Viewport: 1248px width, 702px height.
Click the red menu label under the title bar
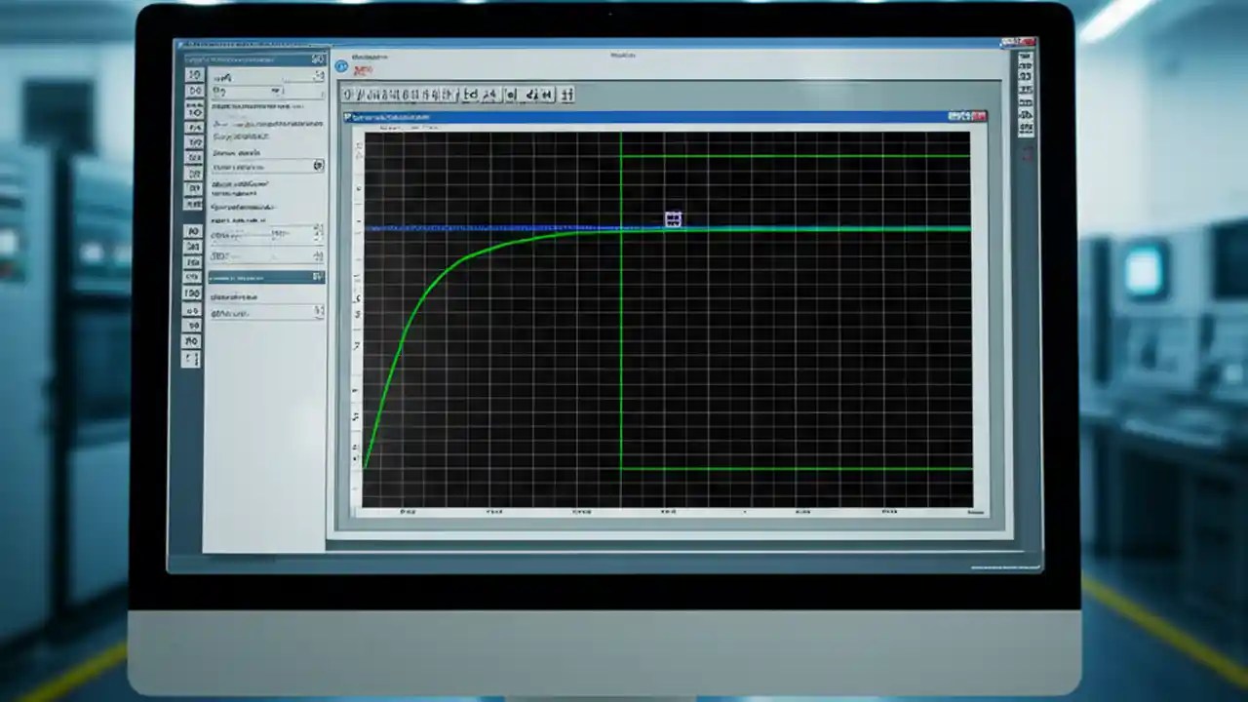click(x=363, y=69)
